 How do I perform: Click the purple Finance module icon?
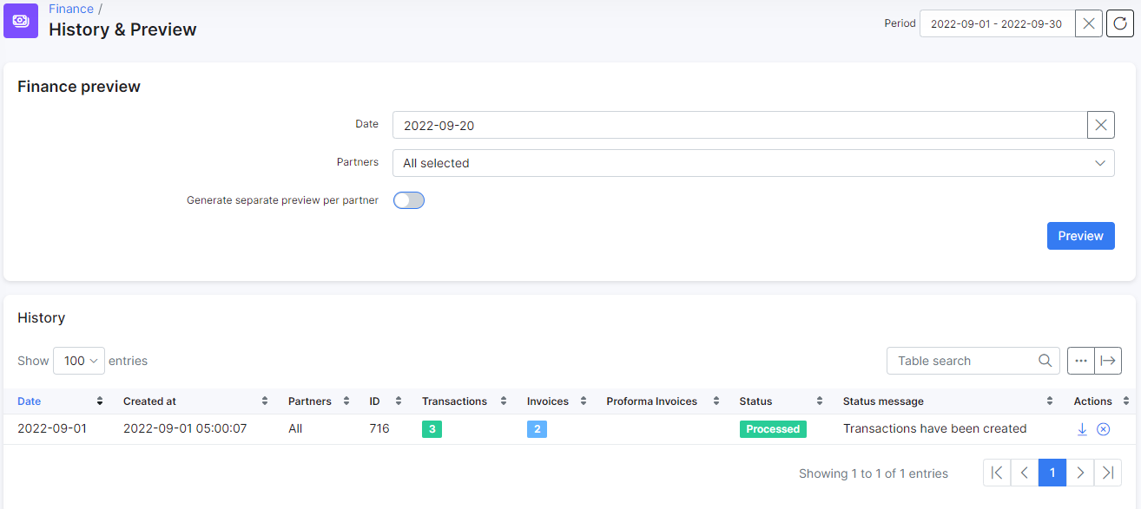click(x=21, y=21)
